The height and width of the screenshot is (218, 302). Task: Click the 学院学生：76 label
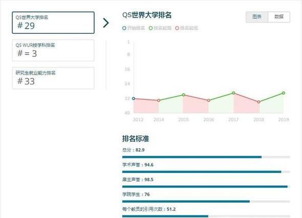(136, 194)
